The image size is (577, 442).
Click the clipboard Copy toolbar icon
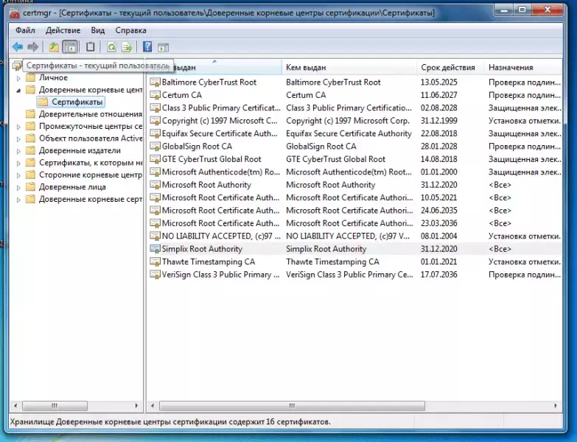click(90, 46)
